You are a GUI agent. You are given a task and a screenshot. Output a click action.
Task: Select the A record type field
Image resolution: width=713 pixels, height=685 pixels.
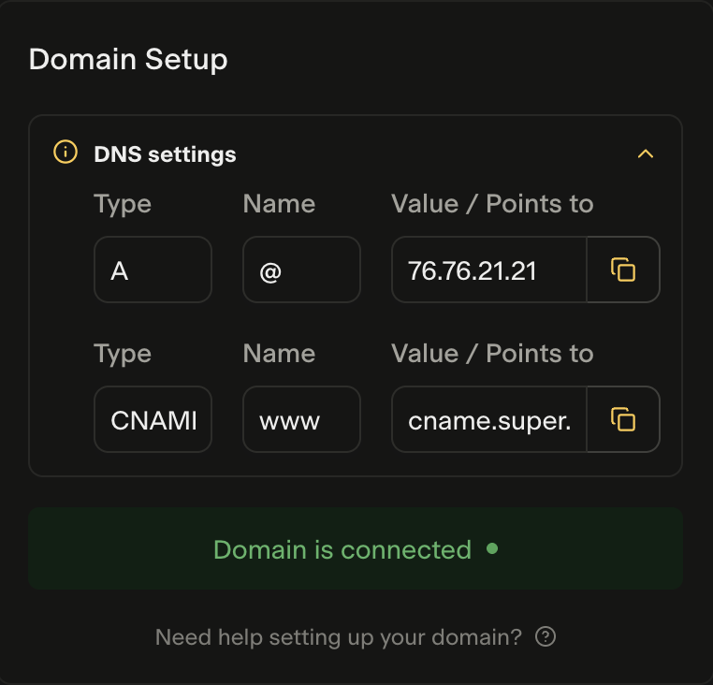[153, 270]
